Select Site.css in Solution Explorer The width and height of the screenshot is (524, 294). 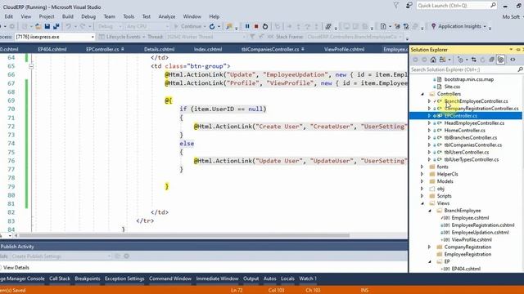click(x=452, y=87)
